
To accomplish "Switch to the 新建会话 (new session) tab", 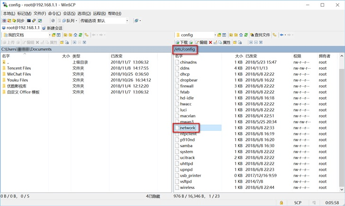I will tap(52, 28).
